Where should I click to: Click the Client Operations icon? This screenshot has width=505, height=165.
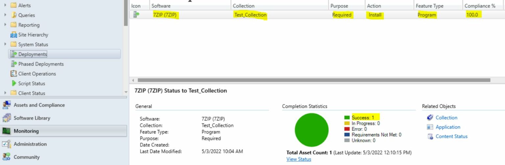click(13, 74)
